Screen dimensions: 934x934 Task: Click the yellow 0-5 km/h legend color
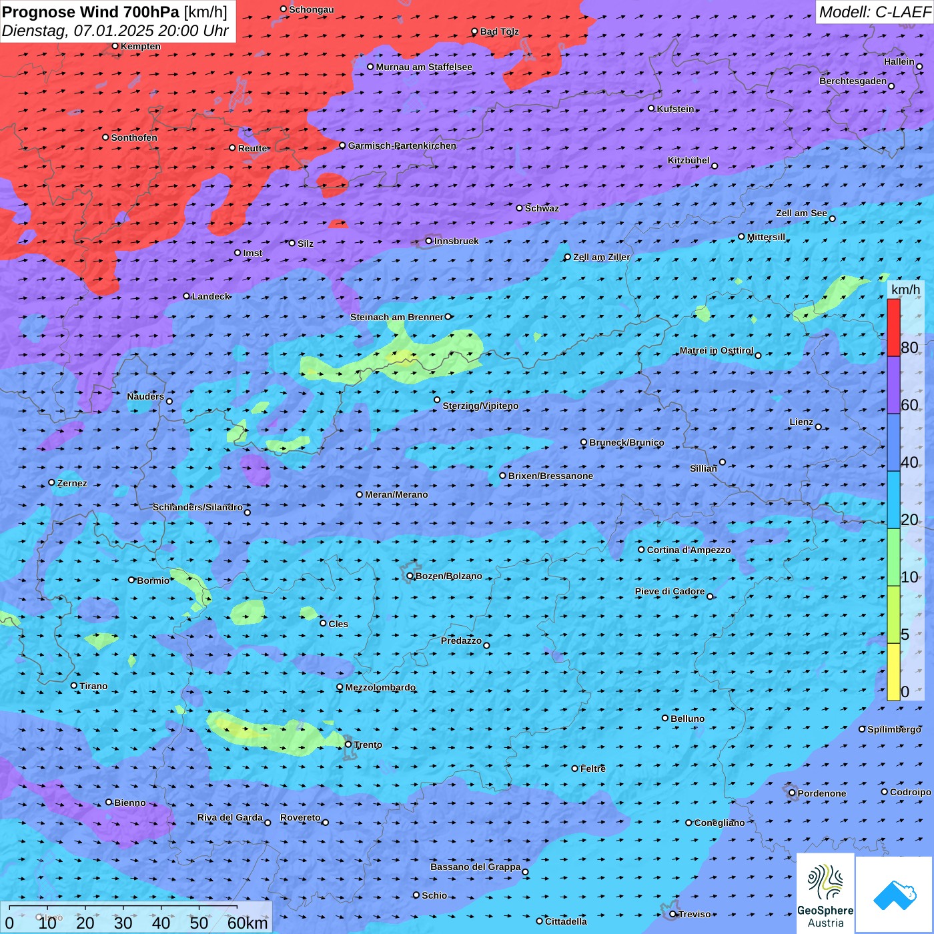coord(893,672)
